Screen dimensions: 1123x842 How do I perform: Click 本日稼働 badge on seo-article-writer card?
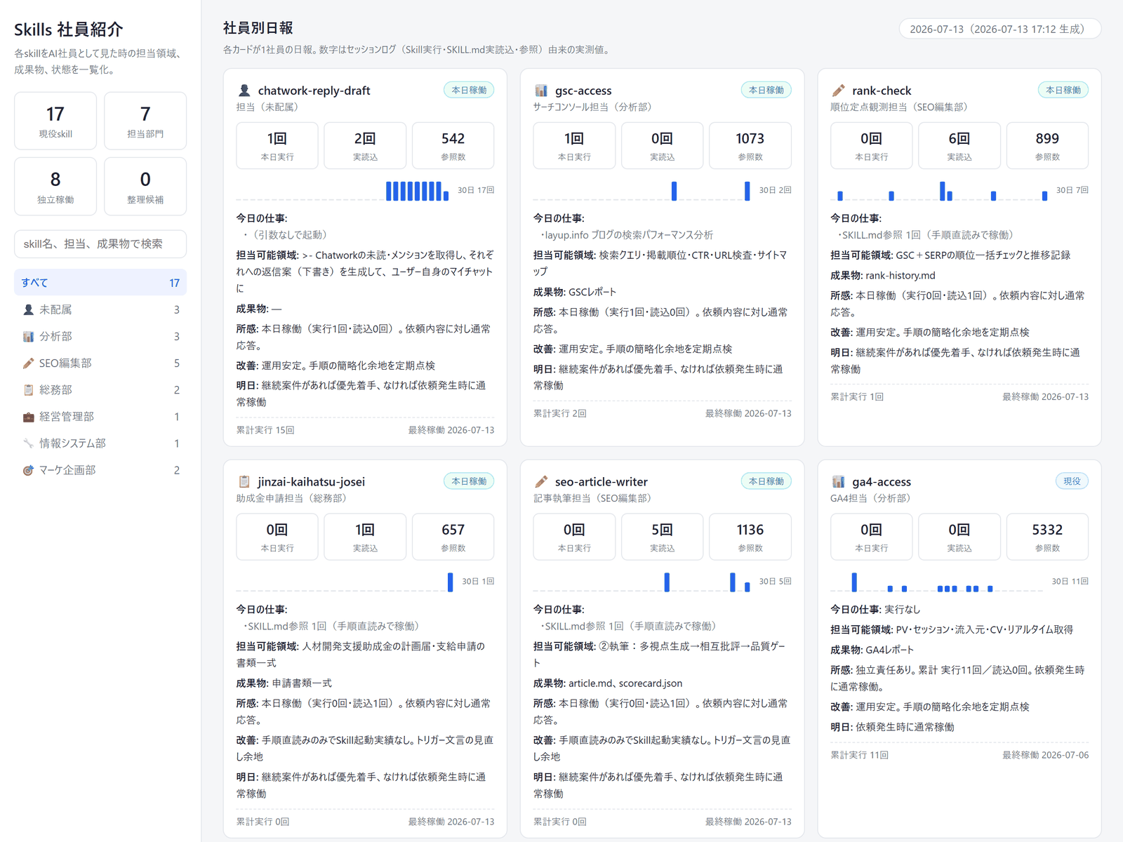[x=766, y=481]
